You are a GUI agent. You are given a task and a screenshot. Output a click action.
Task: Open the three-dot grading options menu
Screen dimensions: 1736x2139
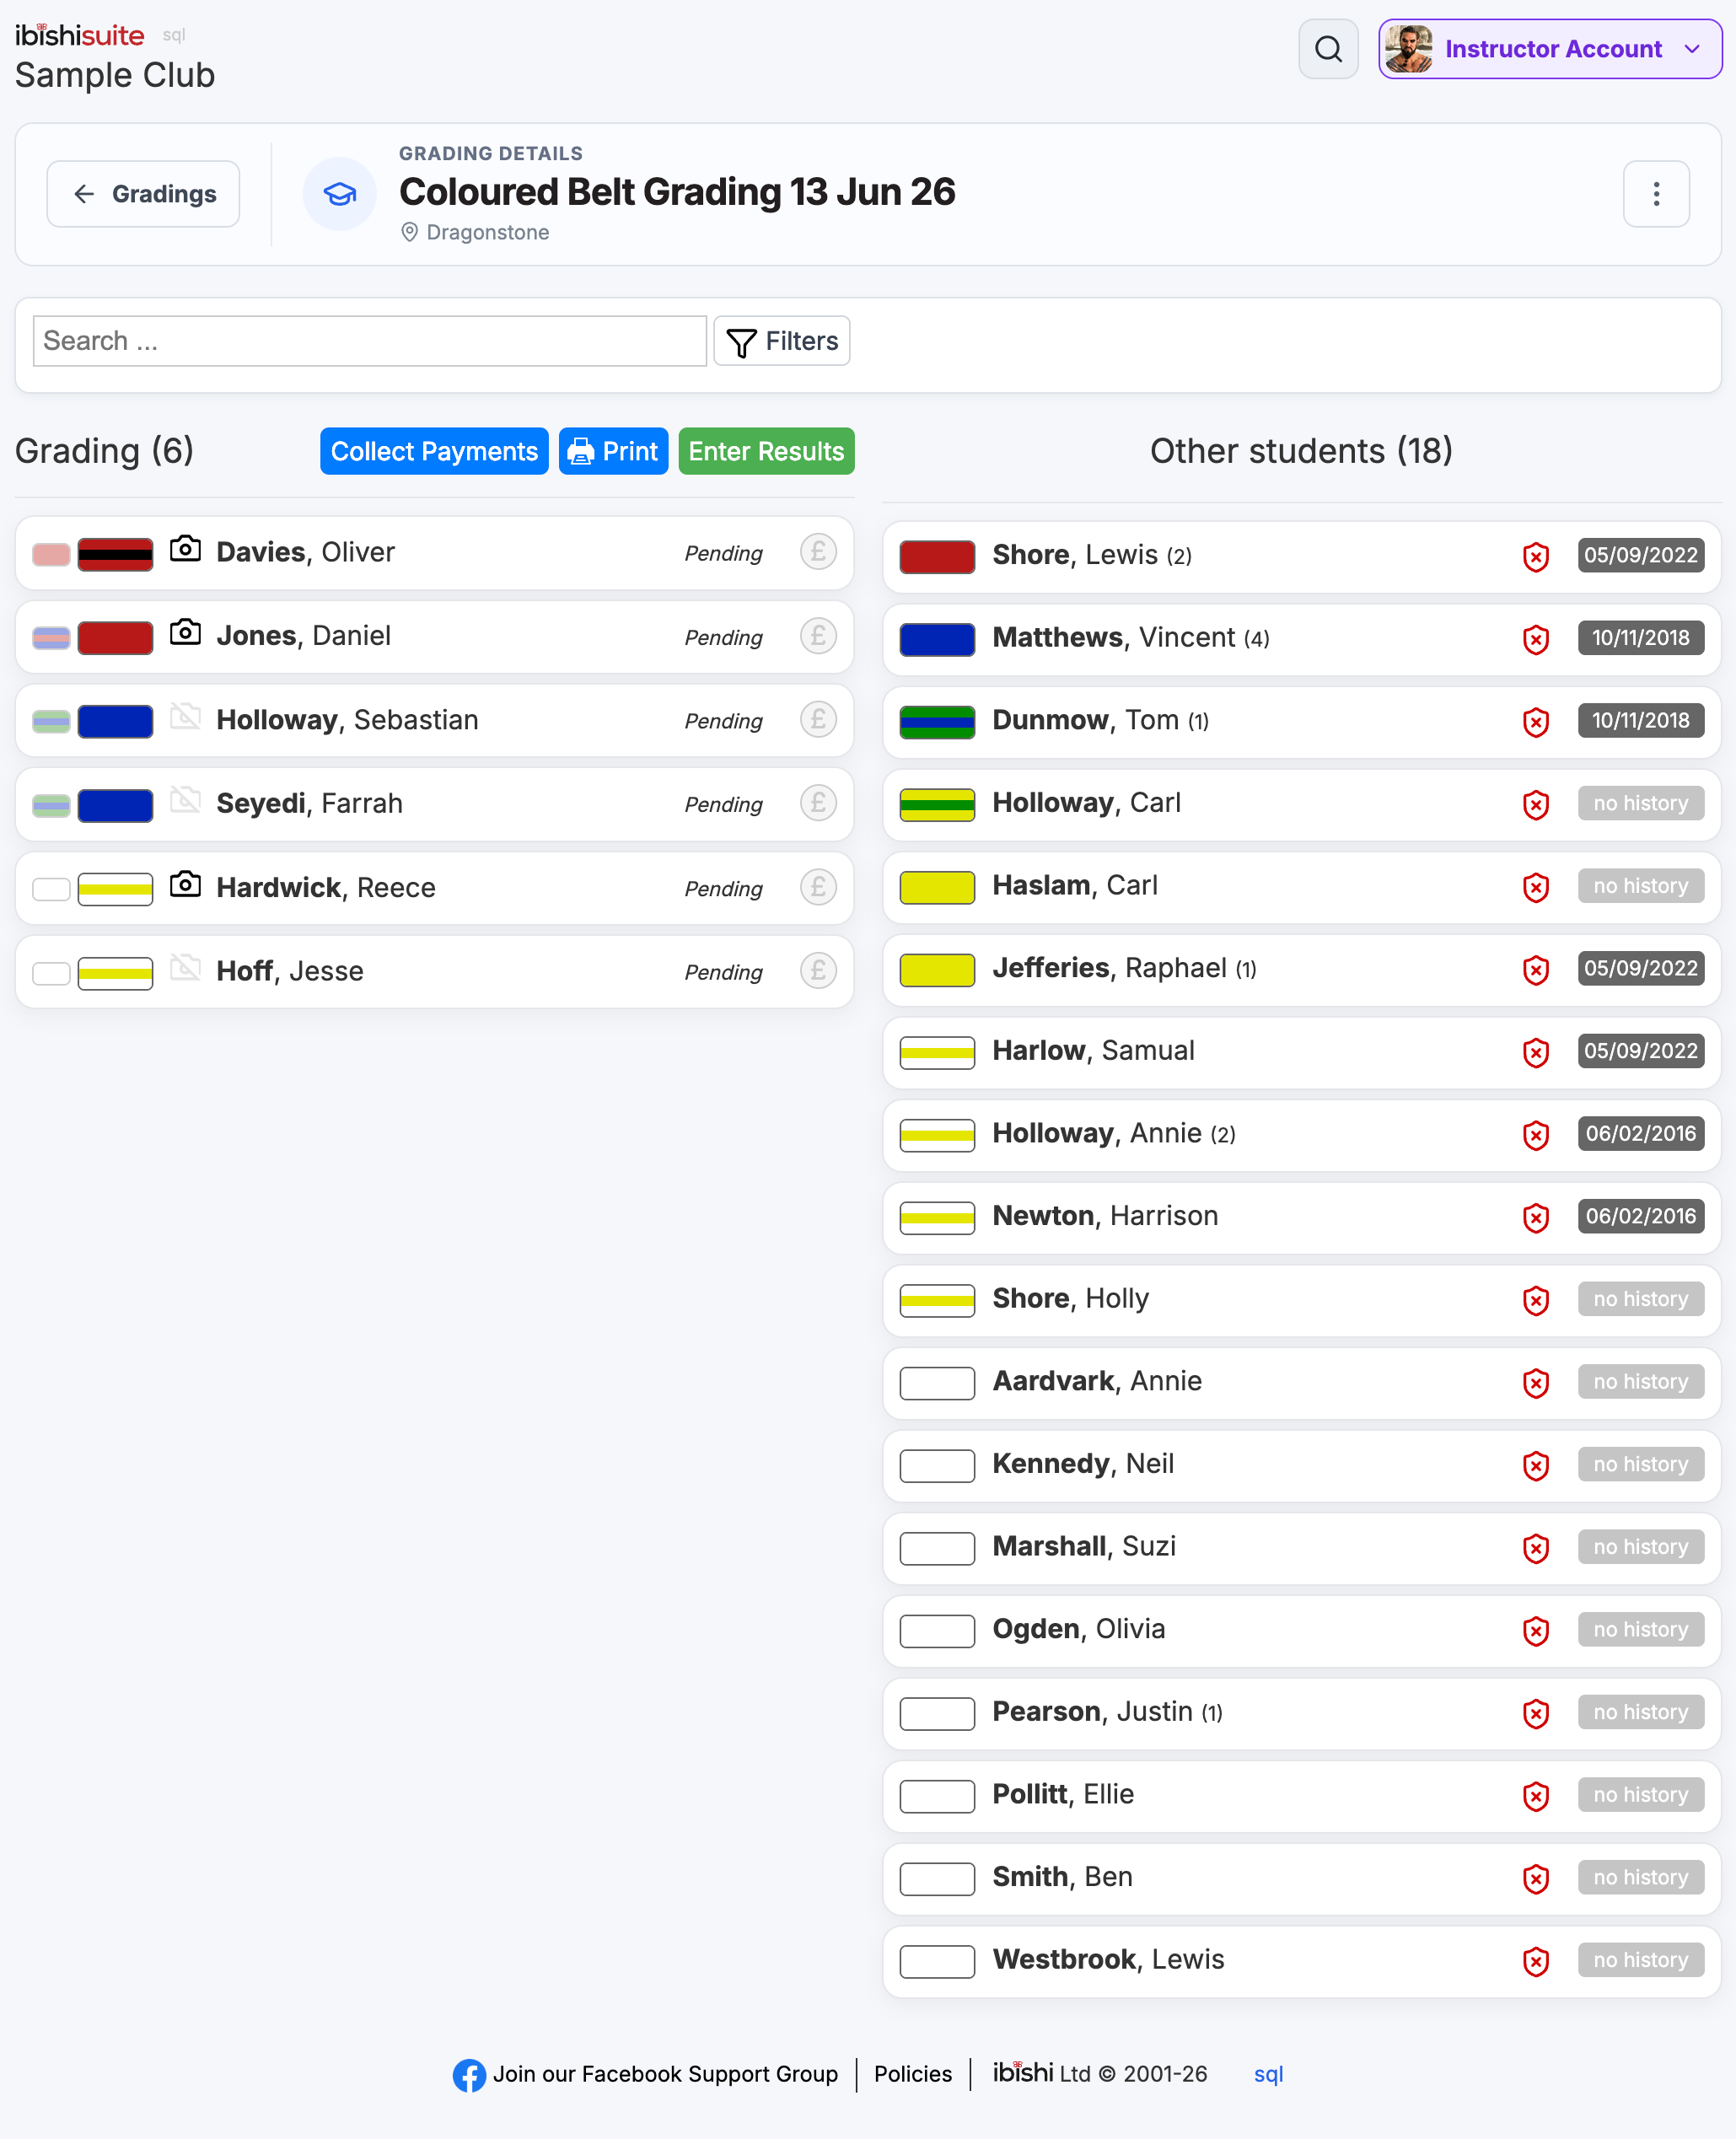click(x=1656, y=194)
